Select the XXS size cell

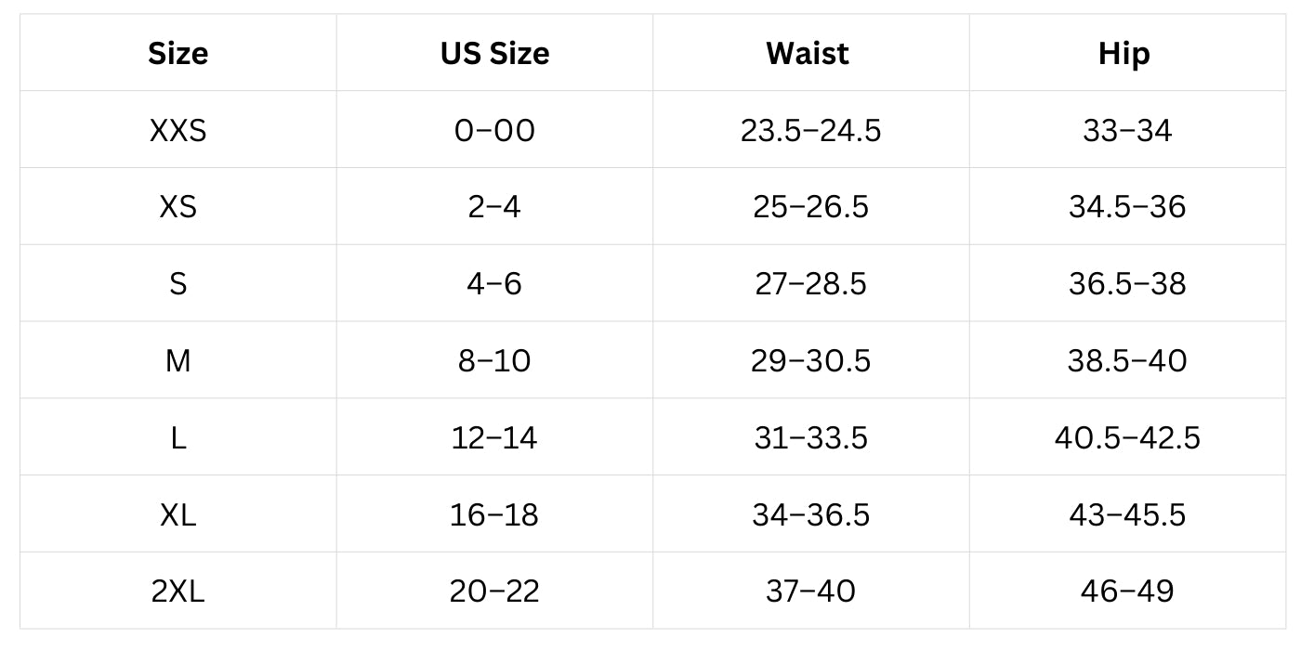pyautogui.click(x=178, y=130)
